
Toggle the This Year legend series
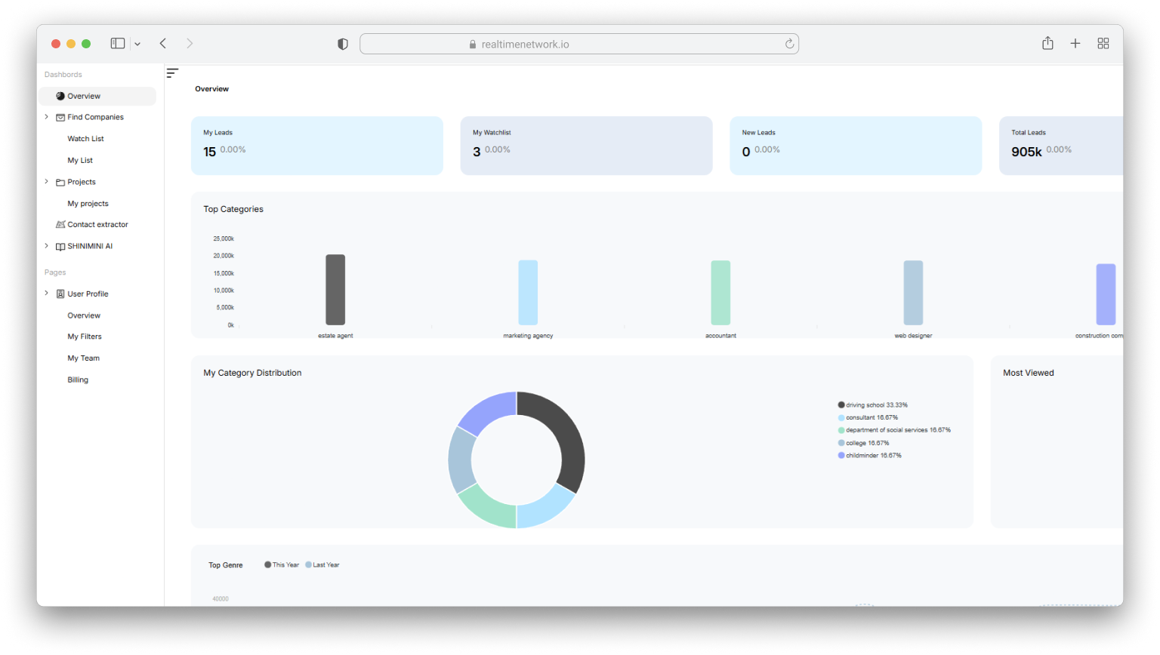point(282,564)
